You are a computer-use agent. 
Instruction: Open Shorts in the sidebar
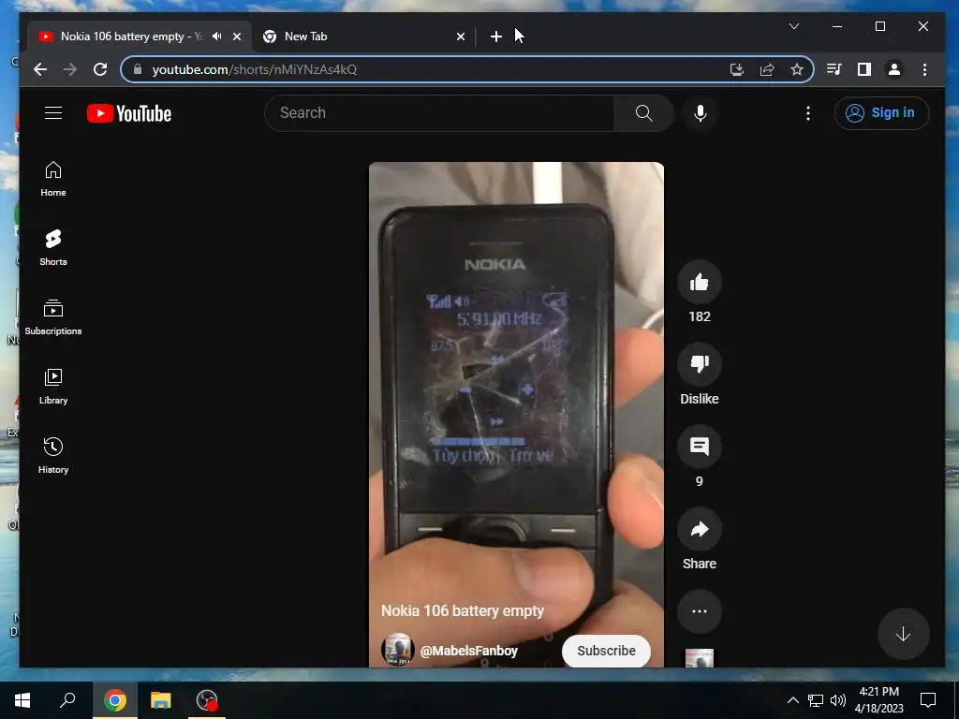[x=53, y=248]
